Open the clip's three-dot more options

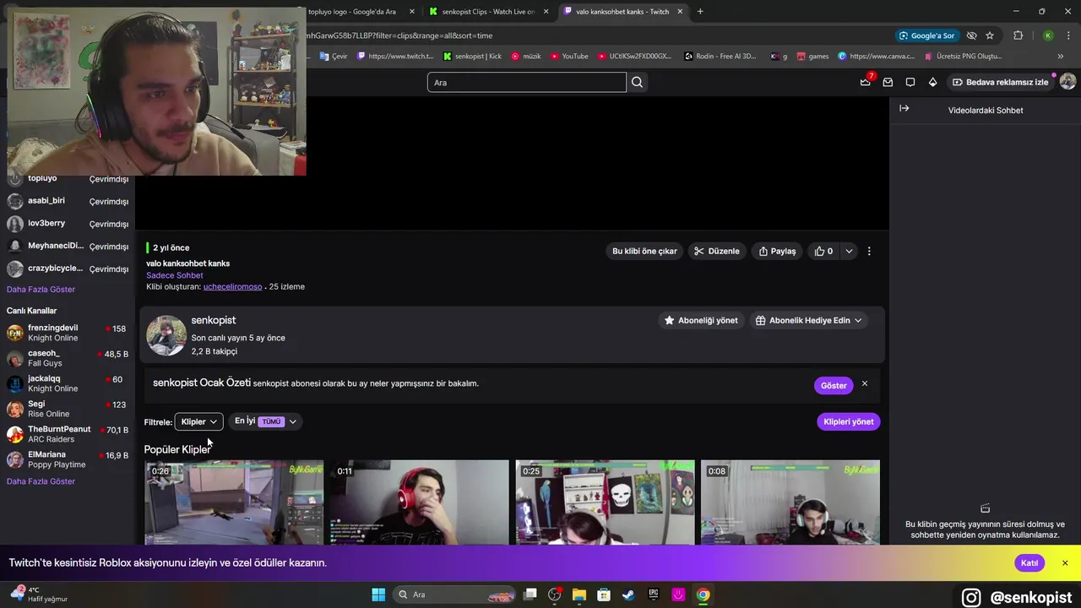pos(869,251)
